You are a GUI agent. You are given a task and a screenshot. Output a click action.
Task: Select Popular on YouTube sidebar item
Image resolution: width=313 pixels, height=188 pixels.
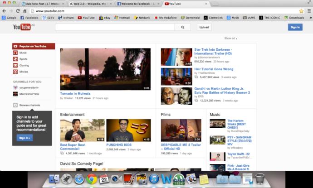(x=34, y=46)
